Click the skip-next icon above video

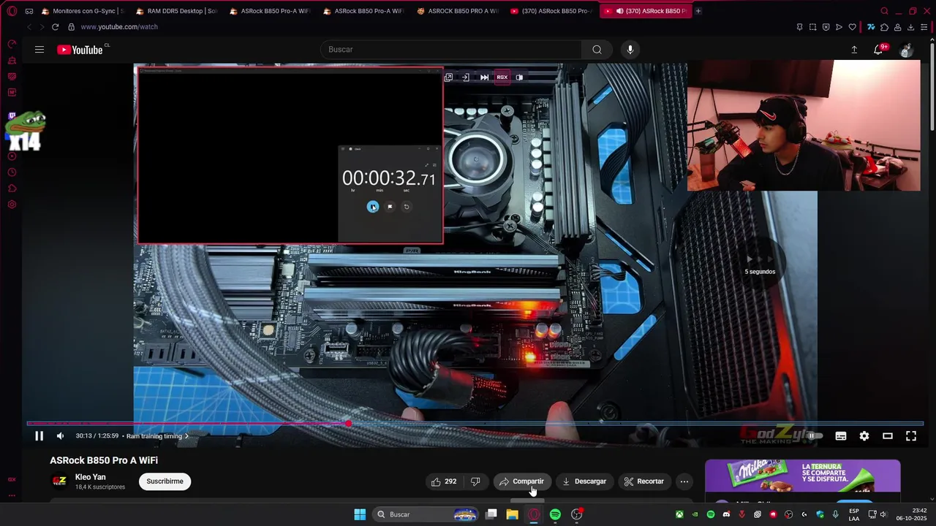pyautogui.click(x=484, y=77)
